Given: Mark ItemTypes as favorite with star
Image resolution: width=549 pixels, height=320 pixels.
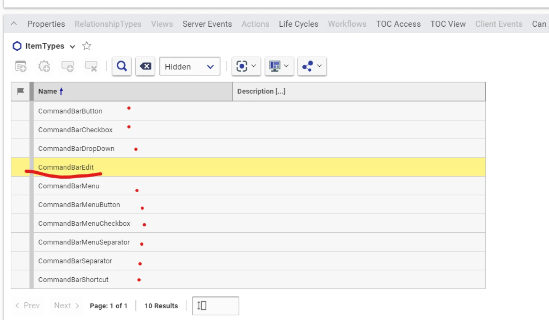Looking at the screenshot, I should (87, 46).
